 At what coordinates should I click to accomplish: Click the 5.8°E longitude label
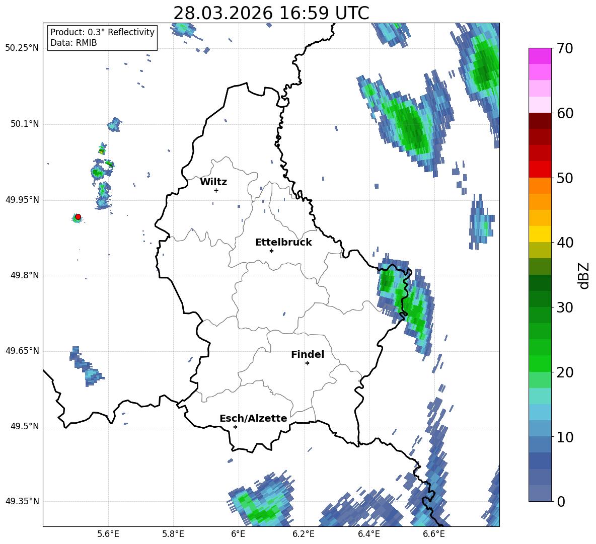(173, 534)
